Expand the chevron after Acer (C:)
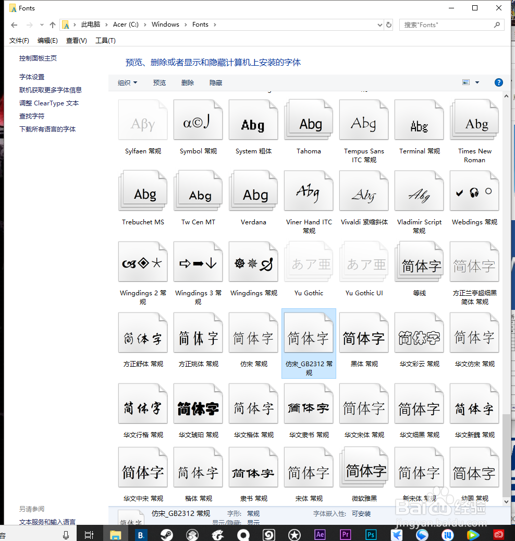Viewport: 515px width, 541px height. (145, 25)
